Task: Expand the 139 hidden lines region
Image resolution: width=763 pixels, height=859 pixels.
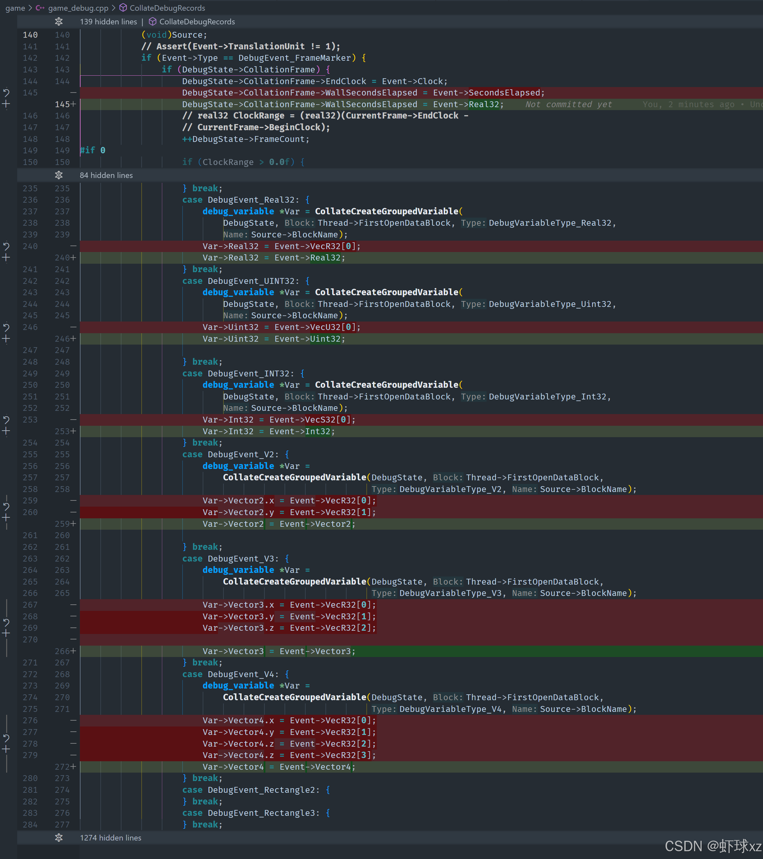Action: 59,21
